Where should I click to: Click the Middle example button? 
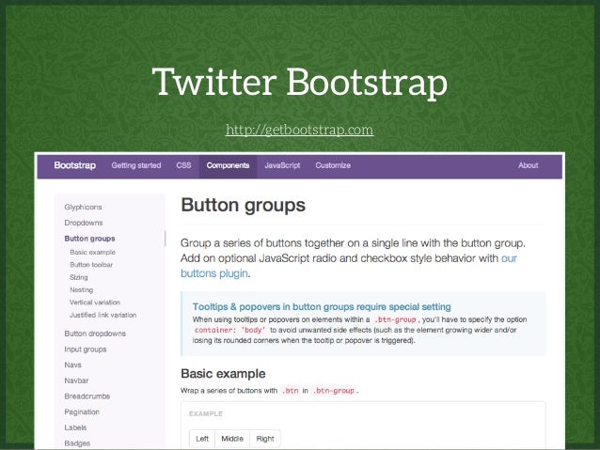coord(232,439)
